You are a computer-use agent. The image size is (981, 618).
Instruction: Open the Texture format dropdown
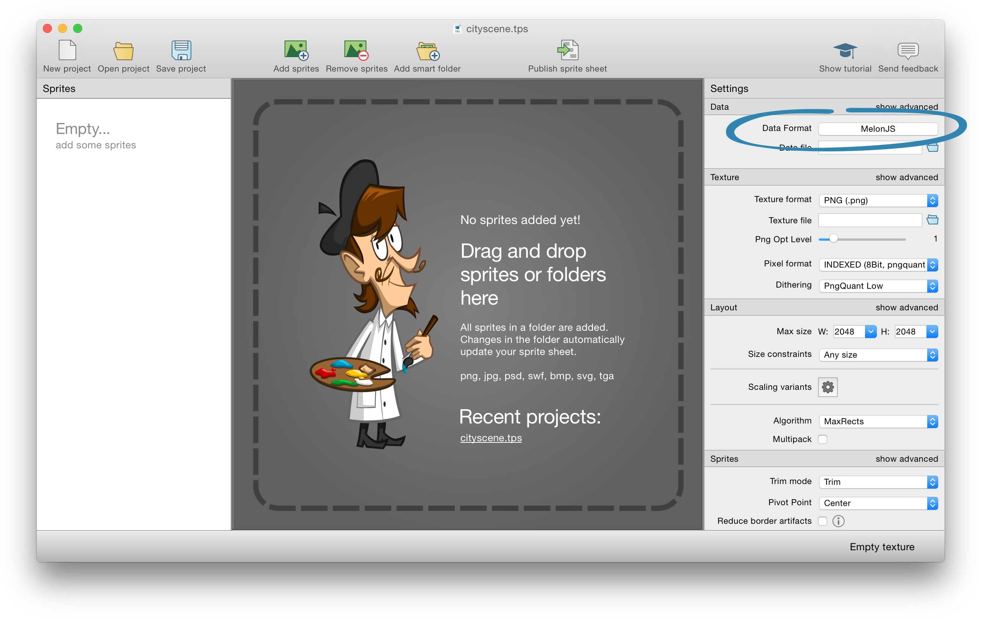[x=878, y=200]
